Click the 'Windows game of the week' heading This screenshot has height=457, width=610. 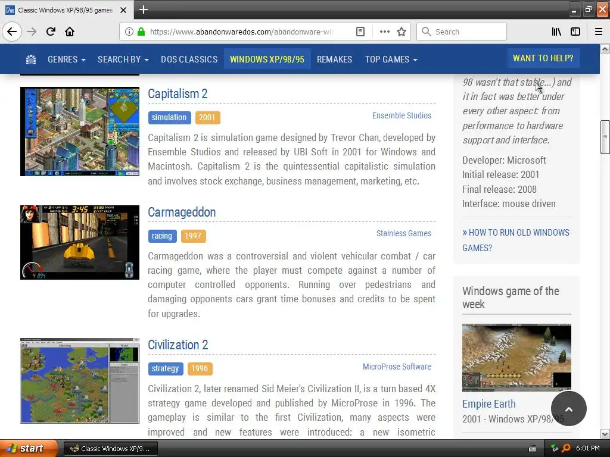[x=511, y=298]
